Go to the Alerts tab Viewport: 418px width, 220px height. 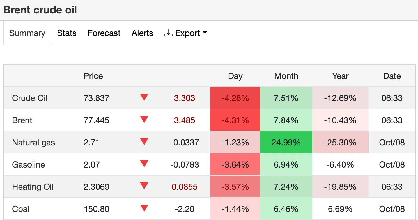[143, 33]
